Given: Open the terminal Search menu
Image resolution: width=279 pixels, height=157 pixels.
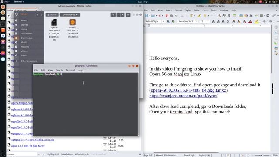Looking at the screenshot, I should [x=59, y=70].
